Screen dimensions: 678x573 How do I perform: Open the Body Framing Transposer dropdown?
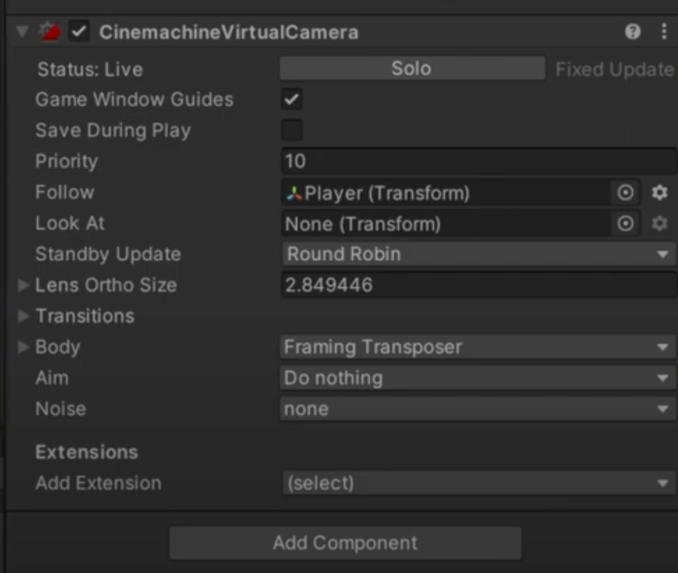(477, 347)
